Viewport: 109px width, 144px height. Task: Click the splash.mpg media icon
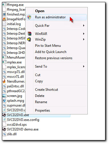[4, 101]
